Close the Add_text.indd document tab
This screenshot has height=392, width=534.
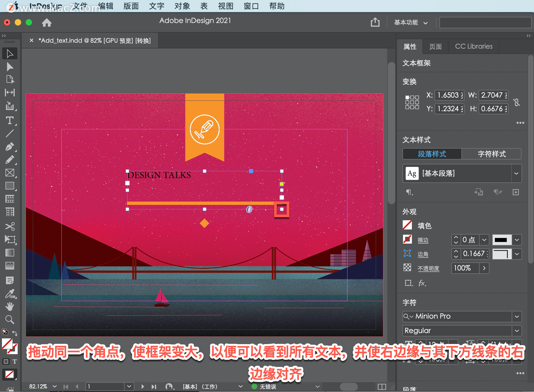click(x=31, y=40)
